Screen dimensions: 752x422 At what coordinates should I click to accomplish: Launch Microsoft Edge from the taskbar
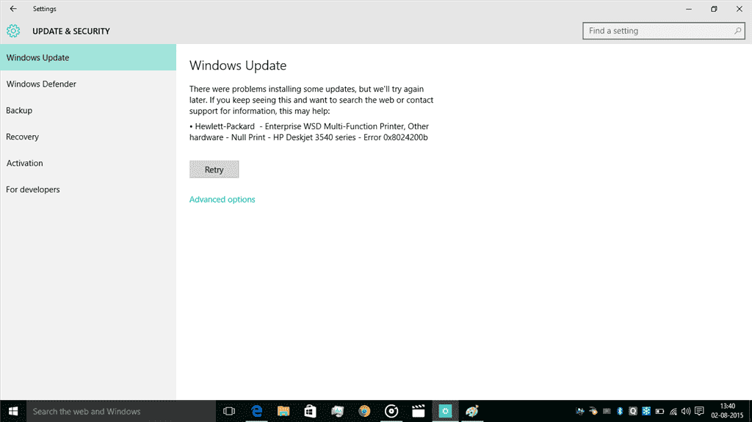click(257, 412)
